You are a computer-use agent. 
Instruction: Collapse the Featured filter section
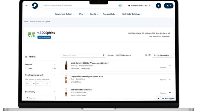pos(55,64)
